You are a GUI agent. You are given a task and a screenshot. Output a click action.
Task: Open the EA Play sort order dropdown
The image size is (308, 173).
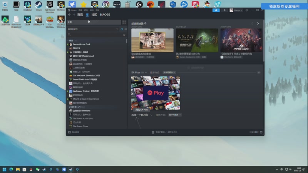[169, 73]
